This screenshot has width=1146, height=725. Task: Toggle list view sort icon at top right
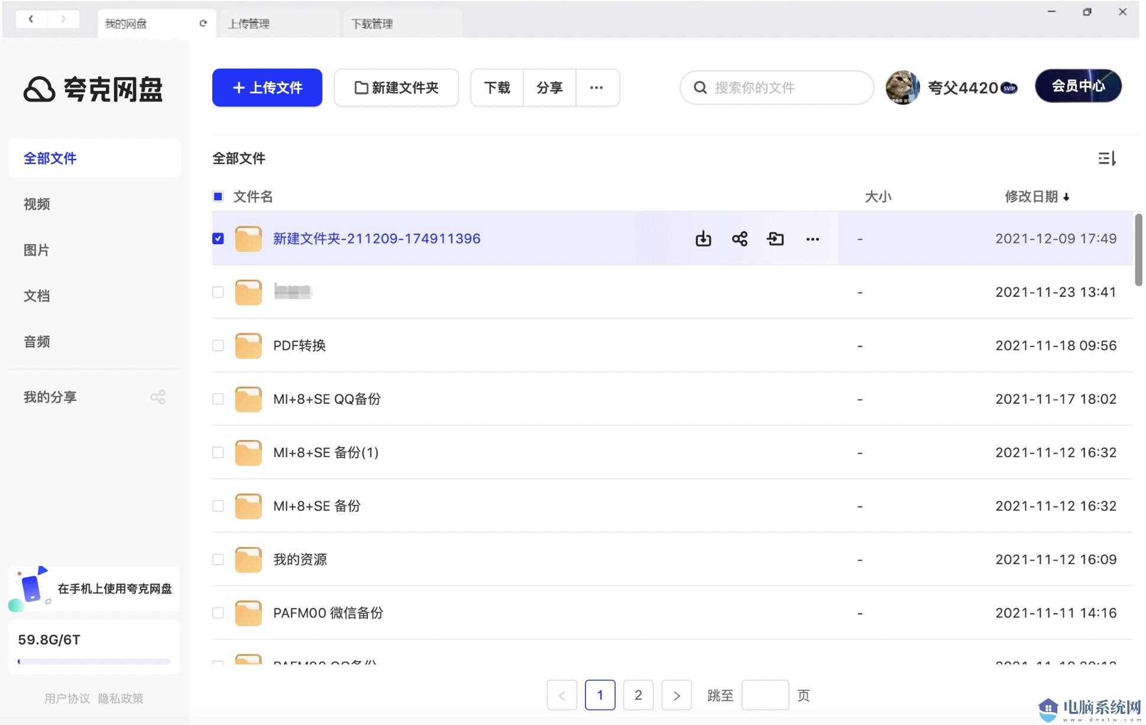point(1107,158)
